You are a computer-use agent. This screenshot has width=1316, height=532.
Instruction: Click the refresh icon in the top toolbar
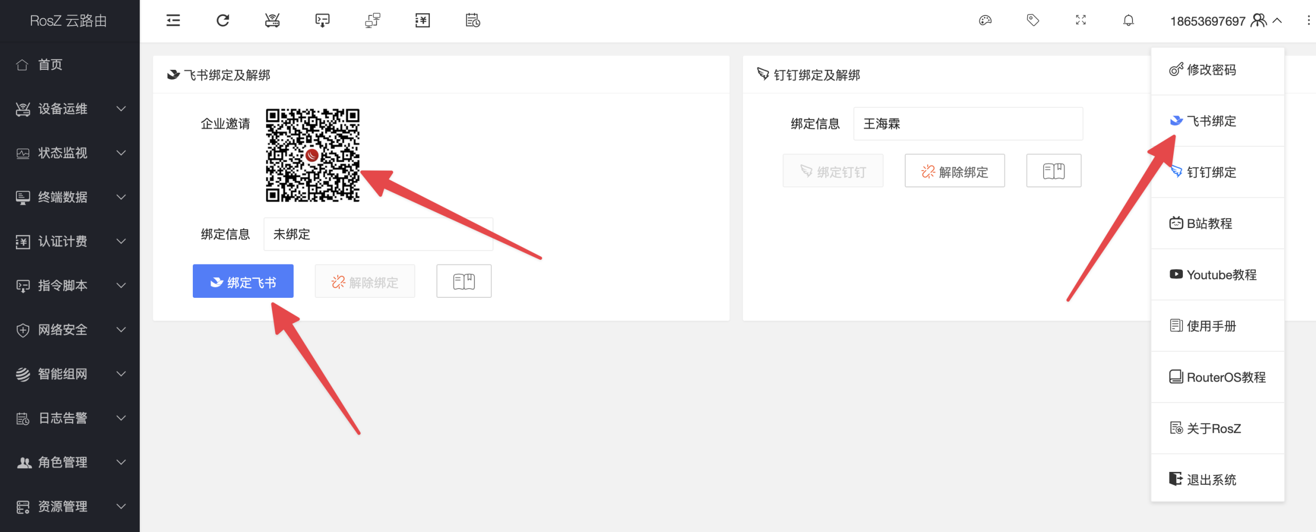(x=223, y=21)
